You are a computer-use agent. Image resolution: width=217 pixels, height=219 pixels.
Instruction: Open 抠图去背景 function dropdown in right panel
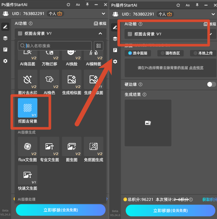coord(170,34)
